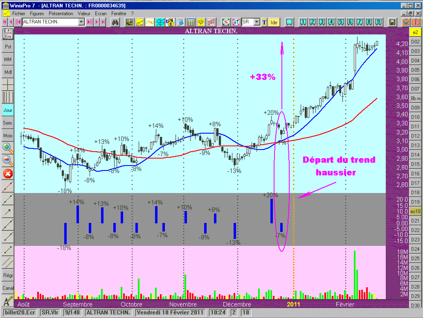423x318 pixels.
Task: Select the red trend line drawing tool
Action: pyautogui.click(x=7, y=186)
